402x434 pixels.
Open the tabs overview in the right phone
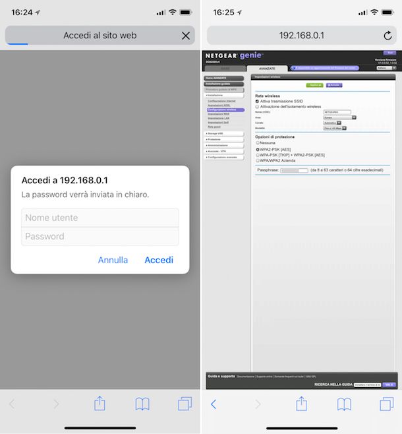[x=387, y=404]
